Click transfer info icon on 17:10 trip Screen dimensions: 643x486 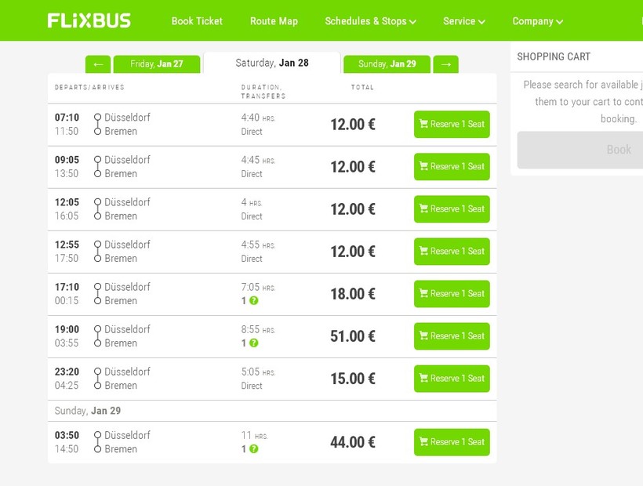click(x=254, y=301)
